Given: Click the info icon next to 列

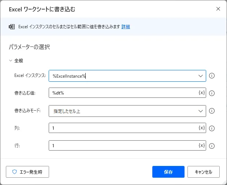Looking at the screenshot, I should coord(212,128).
